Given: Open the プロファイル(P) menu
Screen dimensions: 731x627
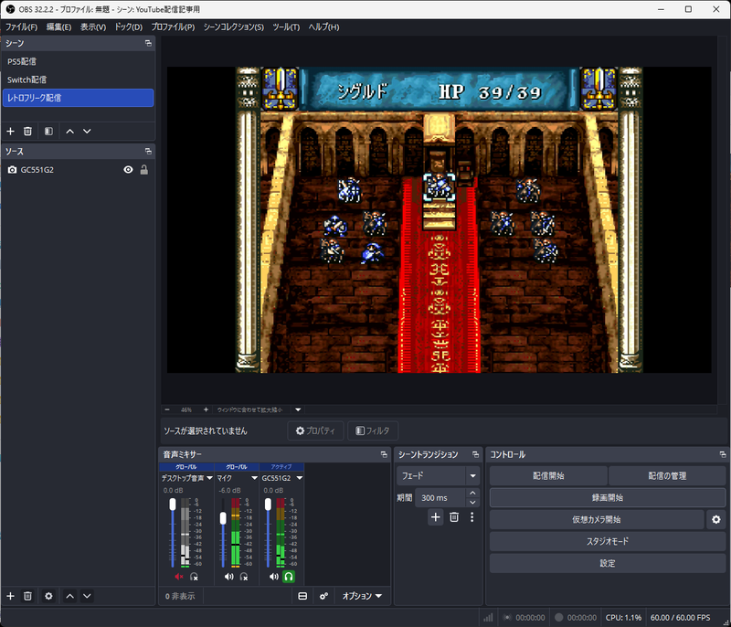Looking at the screenshot, I should (173, 27).
